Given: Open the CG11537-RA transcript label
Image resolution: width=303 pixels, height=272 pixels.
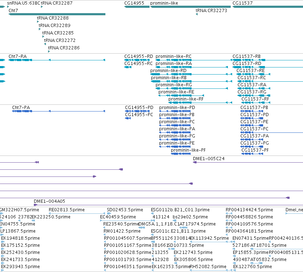Looking at the screenshot, I should pyautogui.click(x=252, y=85).
